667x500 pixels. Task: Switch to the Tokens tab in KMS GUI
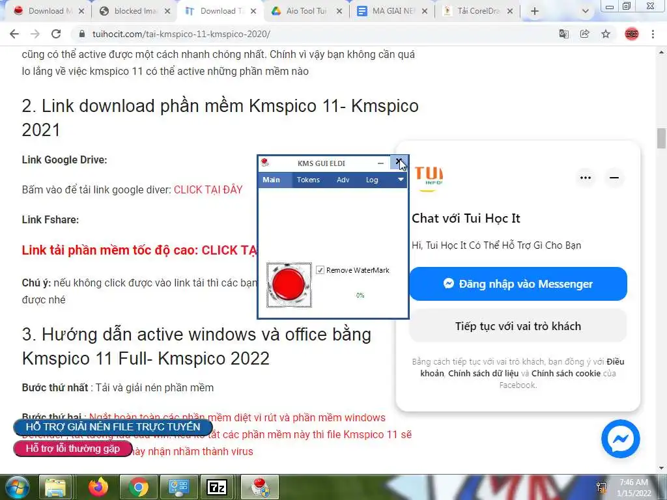(x=308, y=180)
